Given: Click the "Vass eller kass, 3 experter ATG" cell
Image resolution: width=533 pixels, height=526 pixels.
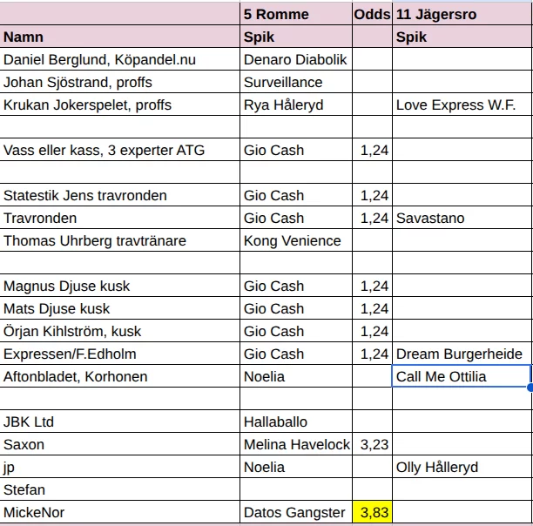Looking at the screenshot, I should click(x=120, y=151).
